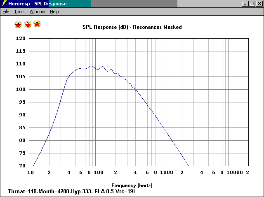Click the 10 Hz frequency axis label
Image resolution: width=264 pixels, height=197 pixels.
pos(31,172)
